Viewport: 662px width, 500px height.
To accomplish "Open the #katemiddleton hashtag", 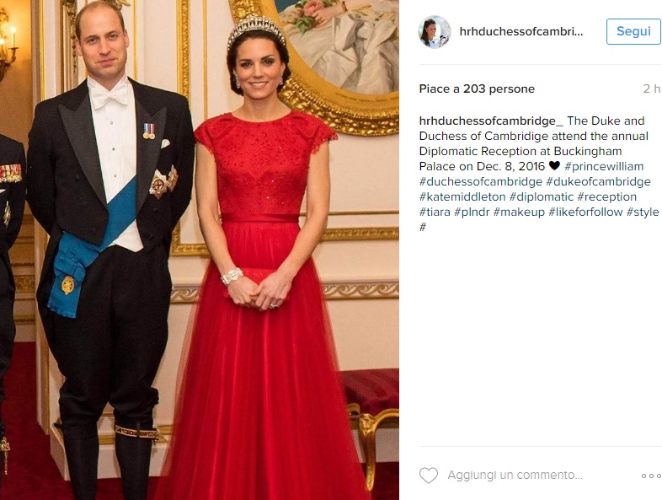I will pyautogui.click(x=462, y=197).
